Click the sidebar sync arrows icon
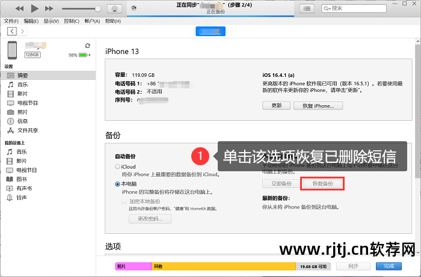The image size is (421, 277). click(x=88, y=46)
